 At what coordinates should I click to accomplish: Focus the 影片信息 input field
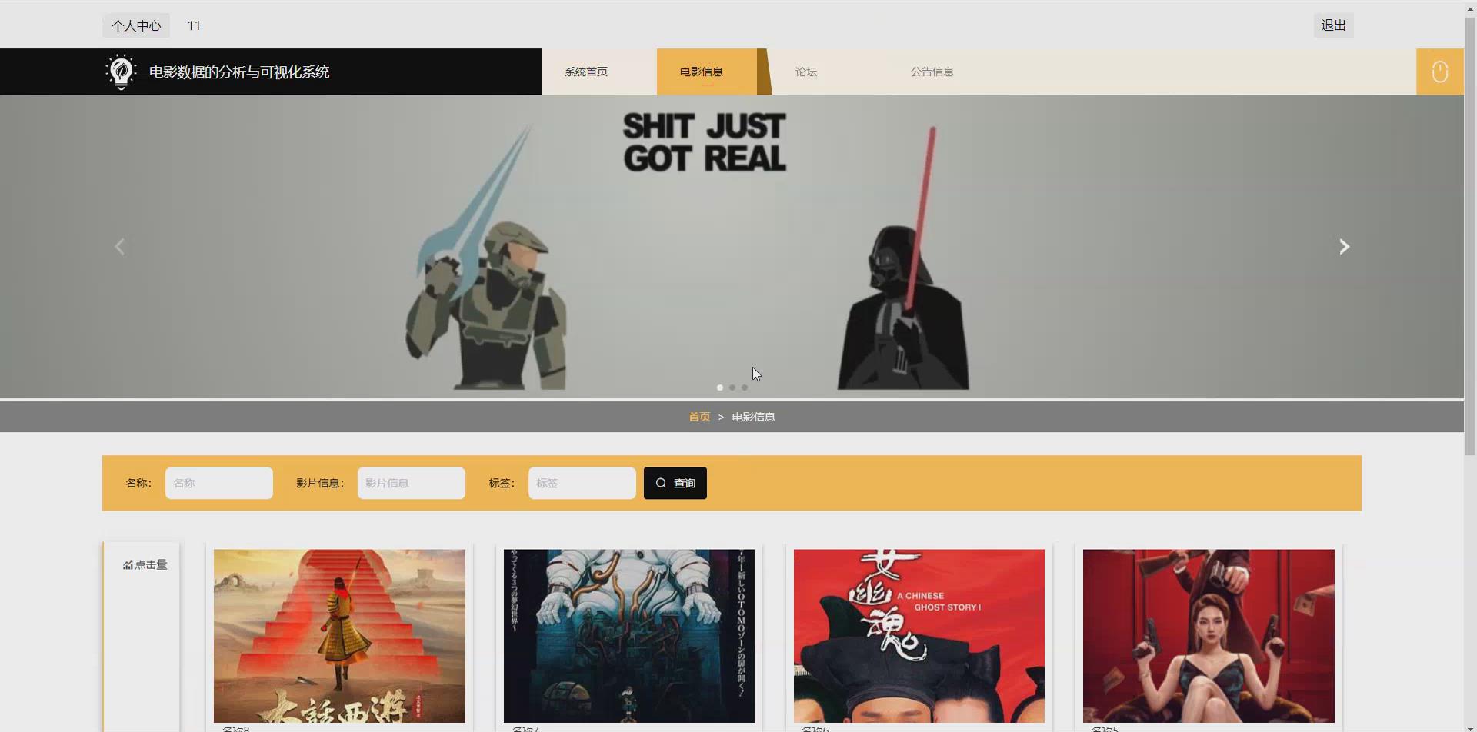coord(412,483)
